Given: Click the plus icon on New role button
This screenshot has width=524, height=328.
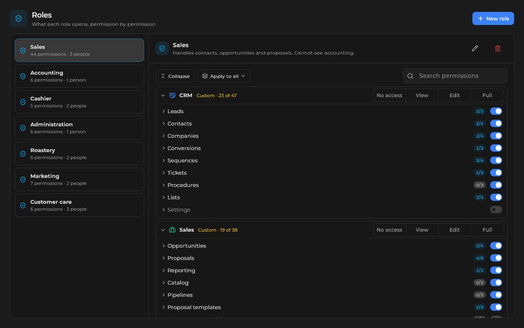Looking at the screenshot, I should [x=481, y=18].
